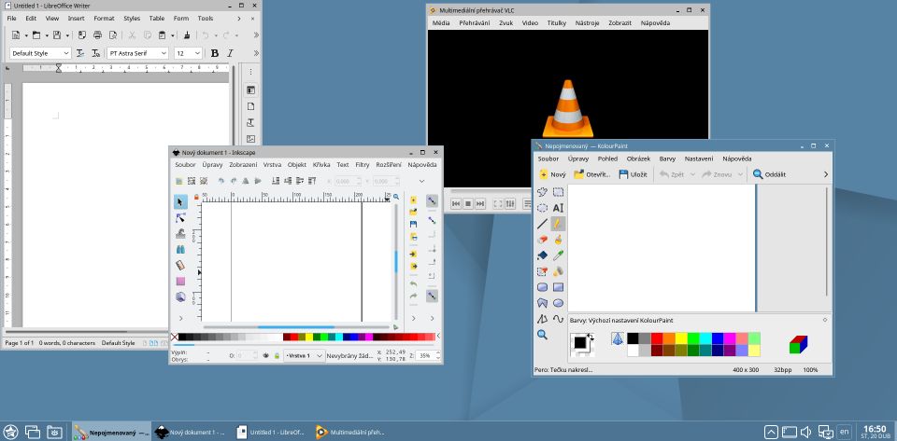
Task: Pick the yellow swatch in Inkscape palette
Action: (x=309, y=338)
